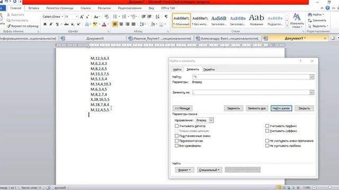Click the zoom out minus button

(x=314, y=188)
